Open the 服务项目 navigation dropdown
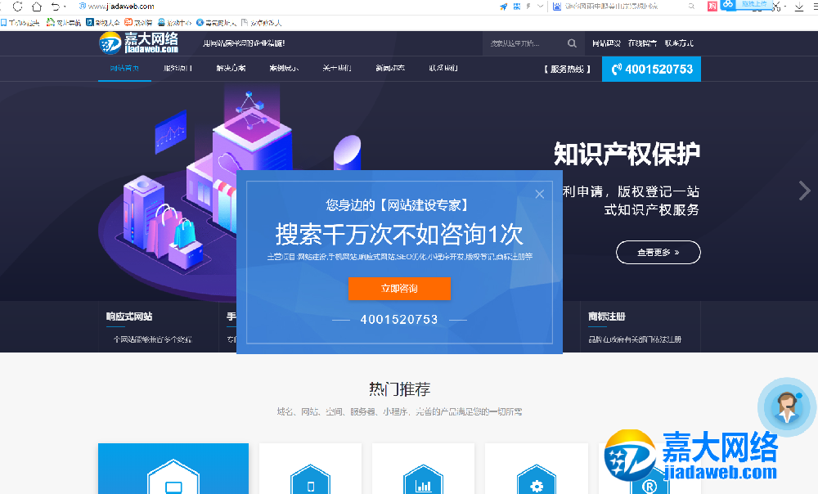818x494 pixels. coord(178,69)
